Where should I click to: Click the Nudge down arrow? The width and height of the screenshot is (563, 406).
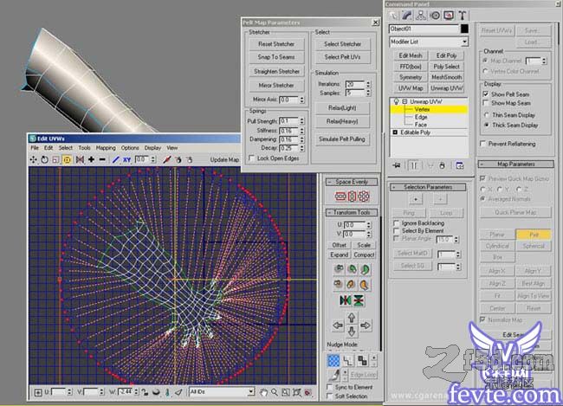[x=352, y=332]
